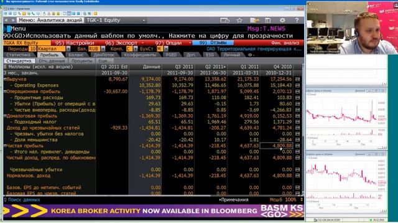The width and height of the screenshot is (398, 223).
Task: Open the Личный tab
Action: point(231,55)
